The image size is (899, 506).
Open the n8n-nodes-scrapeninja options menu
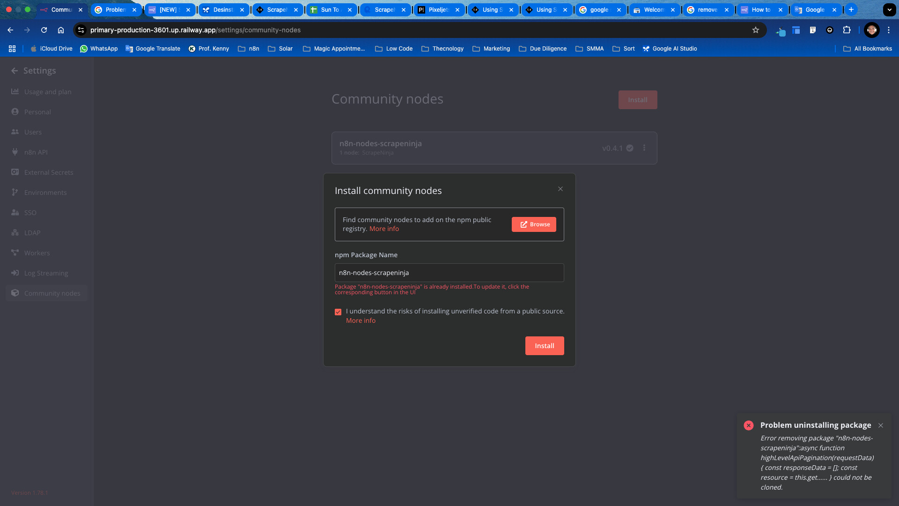pos(644,148)
